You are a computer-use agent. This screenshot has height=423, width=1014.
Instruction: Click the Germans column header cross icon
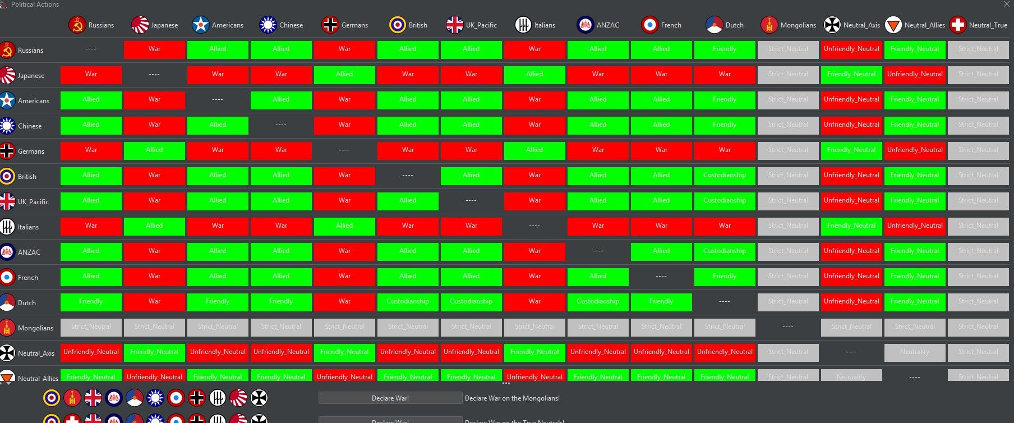click(330, 25)
